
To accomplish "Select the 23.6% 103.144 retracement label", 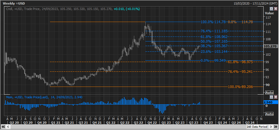I will pyautogui.click(x=214, y=52).
